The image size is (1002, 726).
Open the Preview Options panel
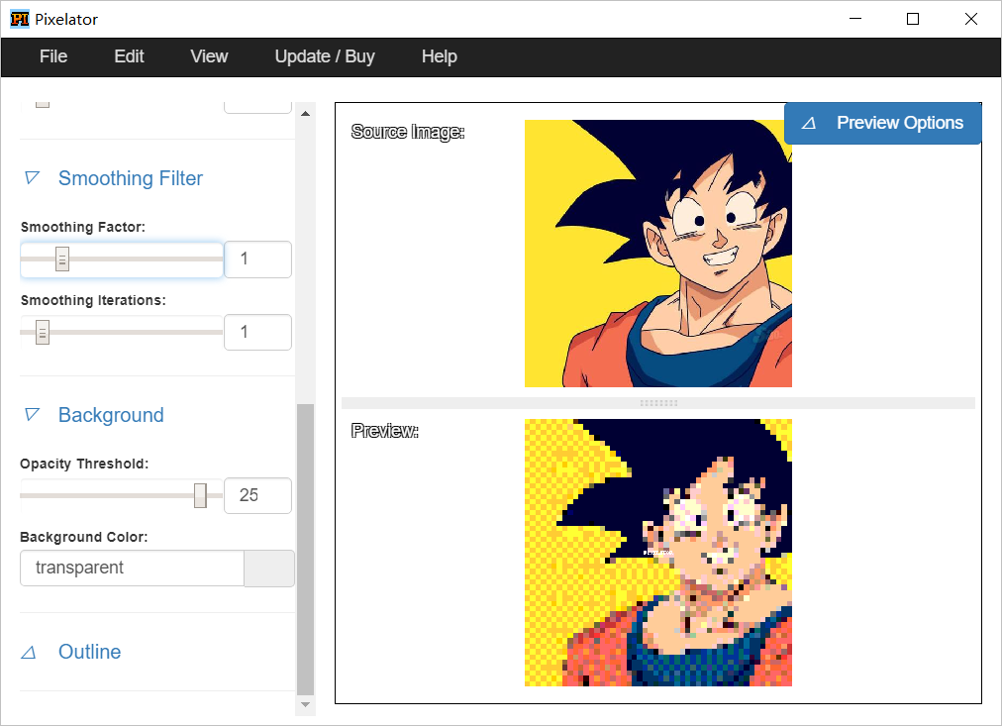coord(882,123)
